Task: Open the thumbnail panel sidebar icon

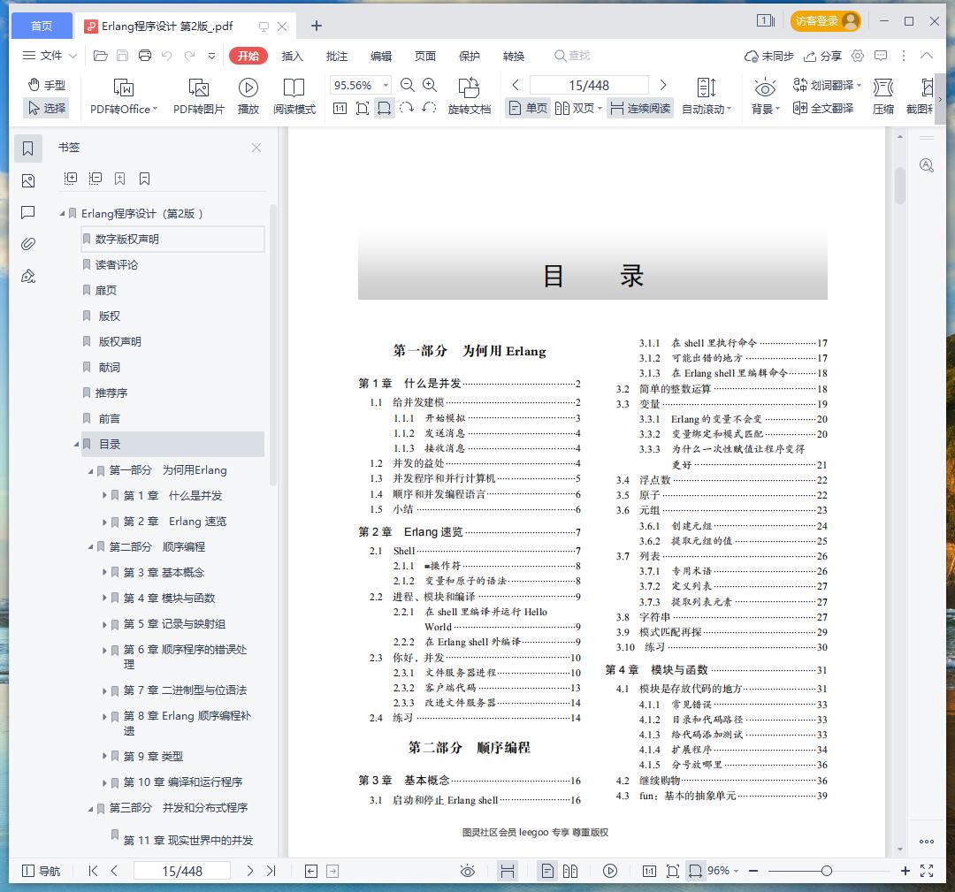Action: click(28, 181)
